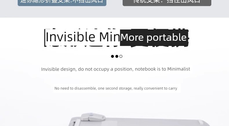Click the left edge of the stand
The width and height of the screenshot is (229, 126).
[72, 122]
